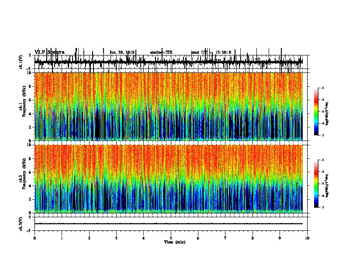This screenshot has height=267, width=346.
Task: Select the ch.3 flat voltage trace
Action: coord(168,224)
